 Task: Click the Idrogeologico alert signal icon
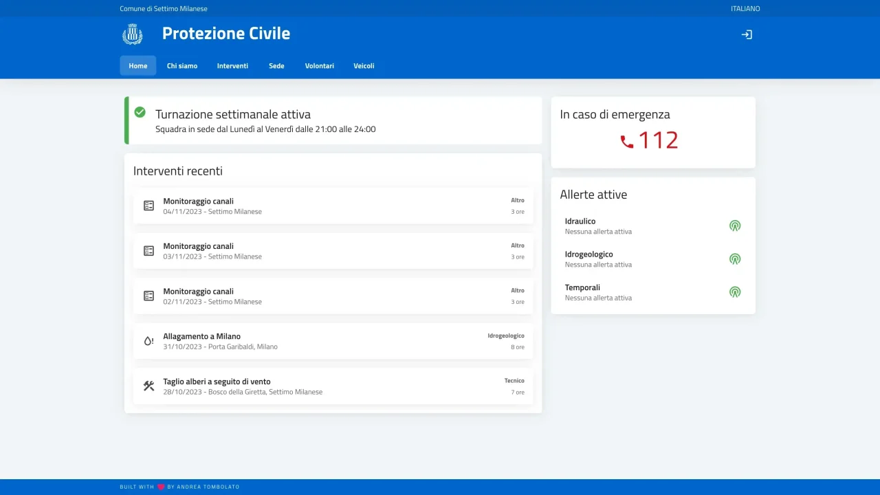pos(735,258)
